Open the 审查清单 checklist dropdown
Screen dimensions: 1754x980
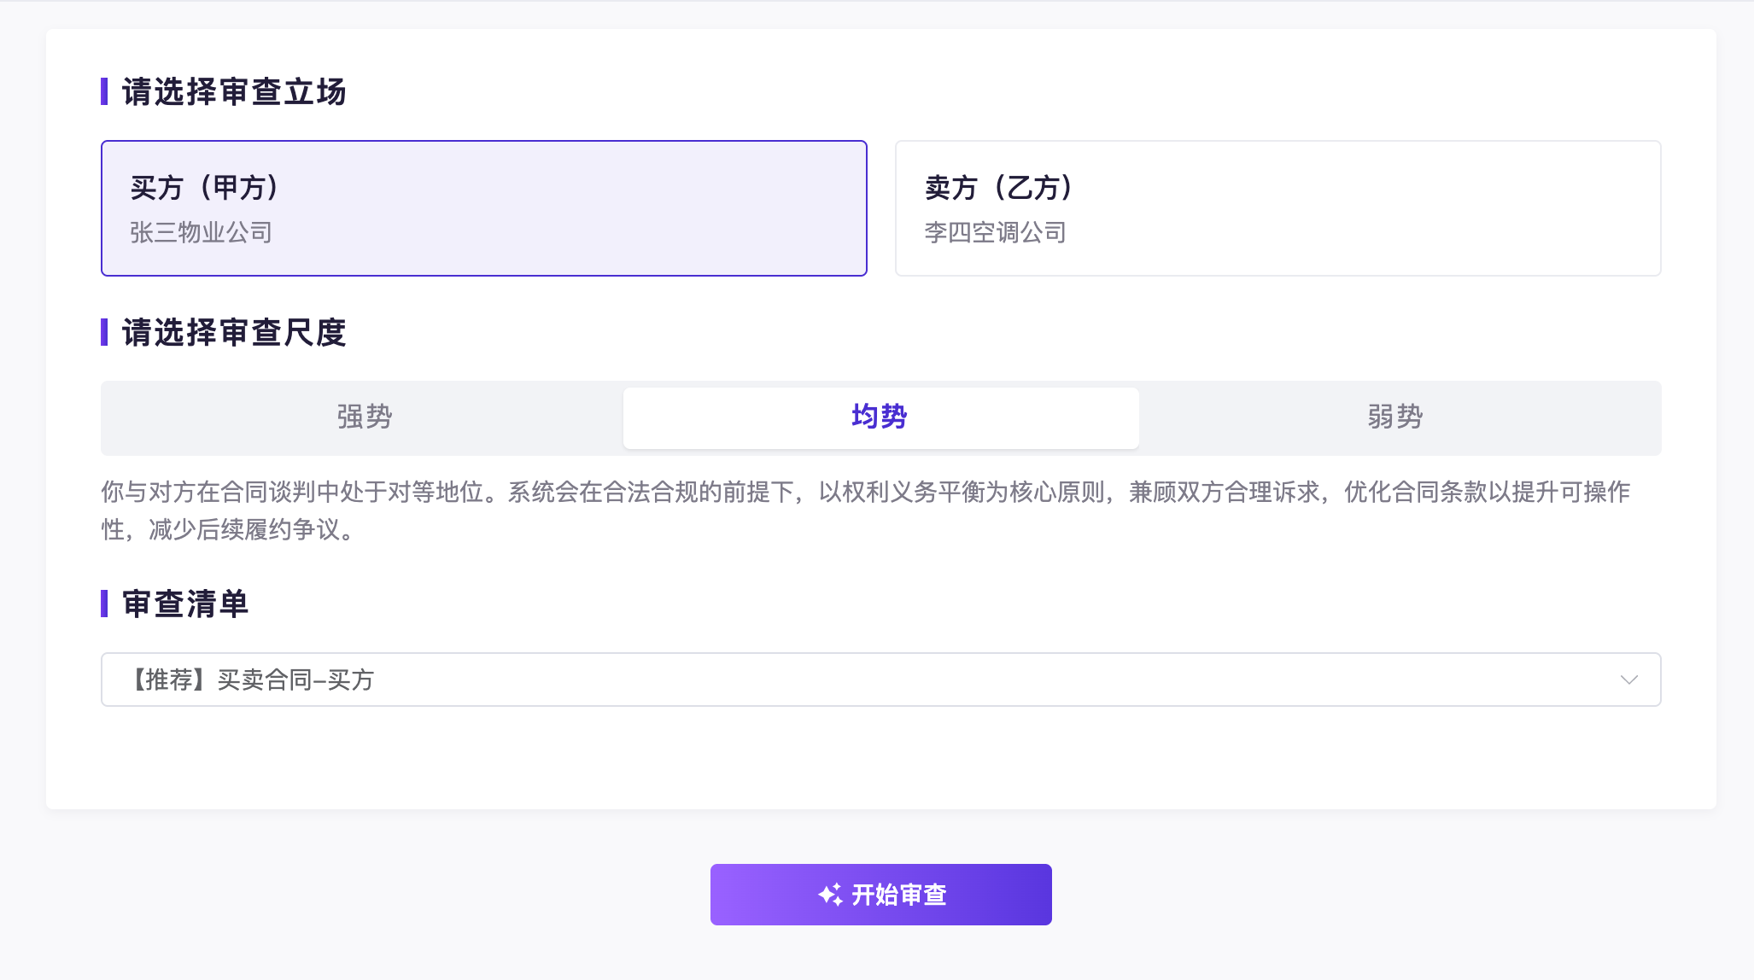(880, 680)
